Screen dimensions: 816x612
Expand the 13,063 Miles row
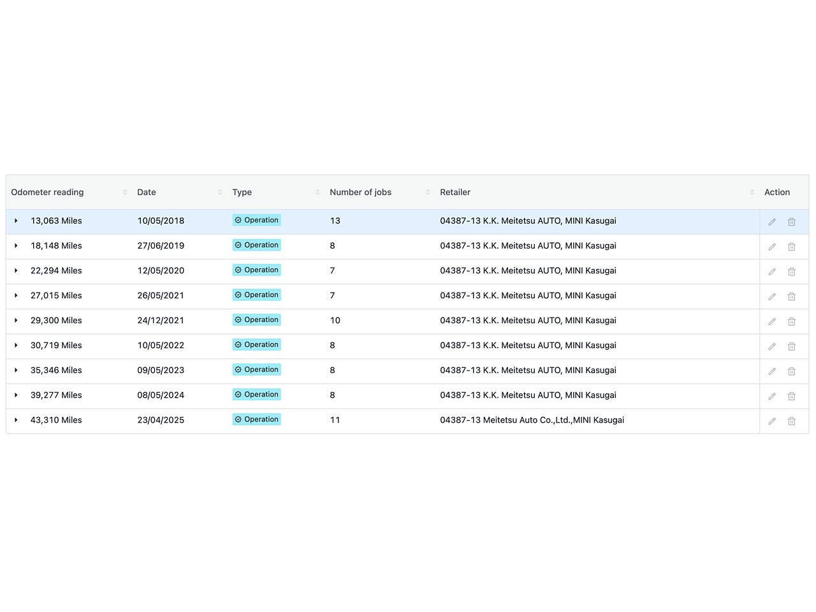[x=16, y=221]
